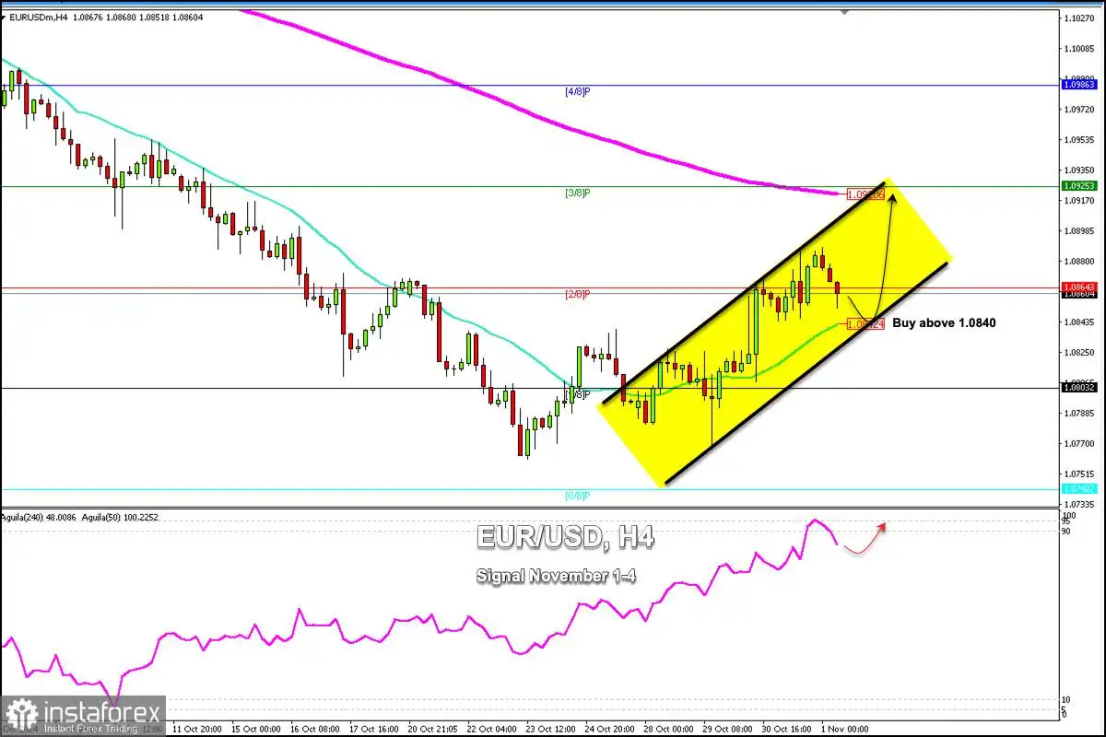Click the '24 Oct 20:00' time axis label
The height and width of the screenshot is (737, 1106).
[x=607, y=729]
